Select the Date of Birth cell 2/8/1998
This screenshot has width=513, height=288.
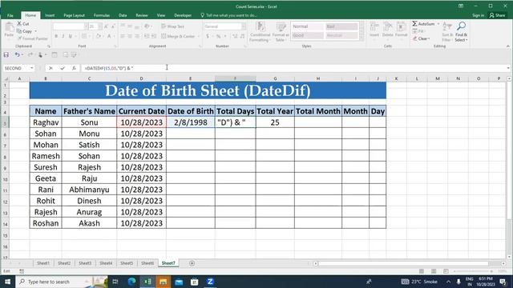click(191, 122)
